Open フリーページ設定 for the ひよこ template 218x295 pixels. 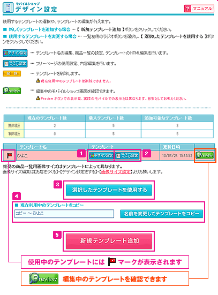[127, 156]
